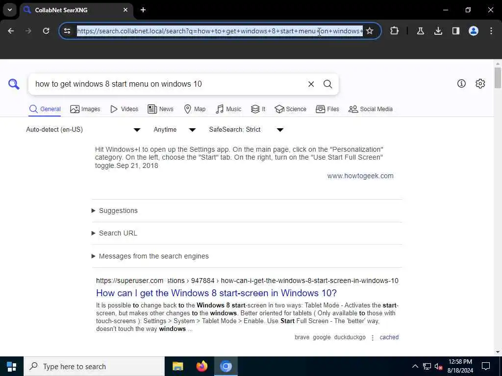Screen dimensions: 502x376
Task: Open the SafeSearch: Strict dropdown
Action: pos(246,129)
